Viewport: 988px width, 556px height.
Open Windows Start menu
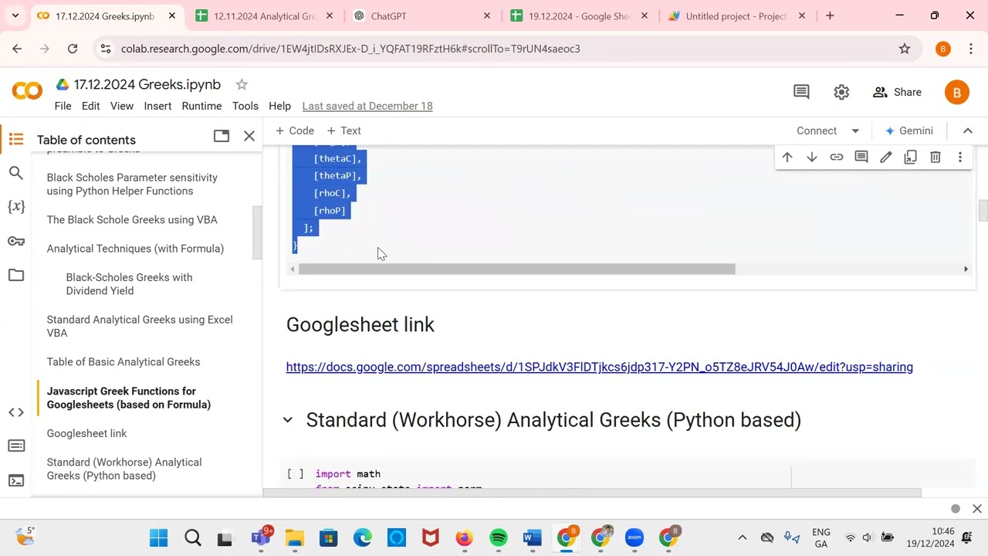tap(159, 537)
